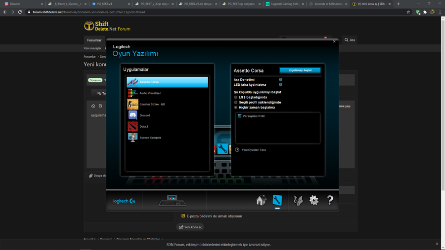Choose 'Seçili profil yüklendiğinde' radio option

point(236,102)
